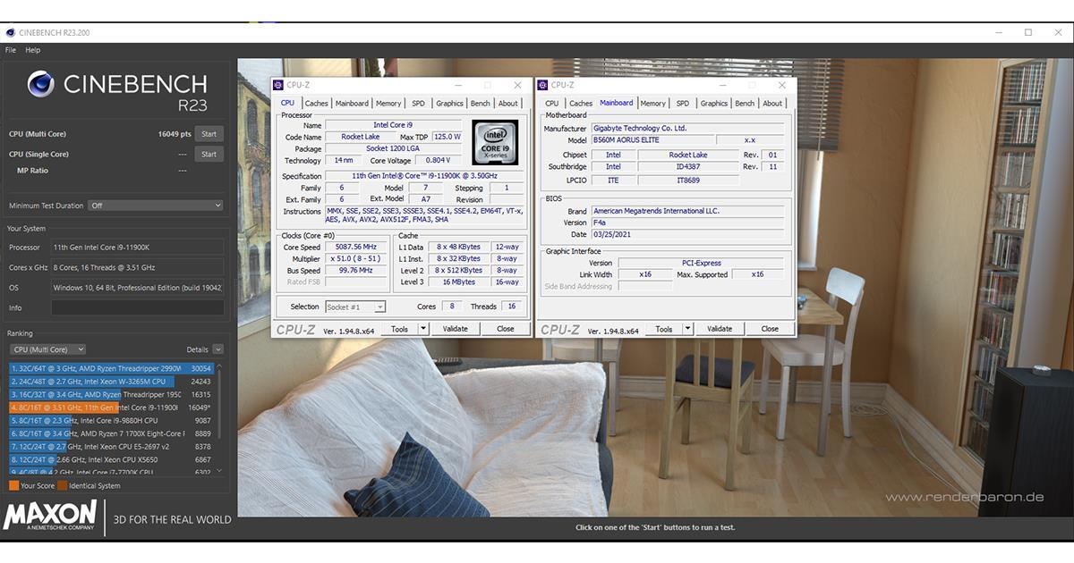Click CPU-Z icon in left window title bar
Screen dimensions: 1074x563
pyautogui.click(x=277, y=85)
